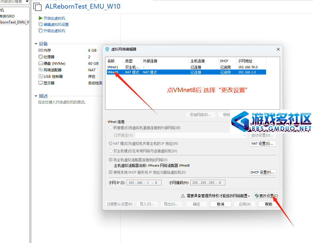
Task: Toggle use local DHCP service checkbox (使用本地 DHCP 服务)
Action: click(110, 172)
